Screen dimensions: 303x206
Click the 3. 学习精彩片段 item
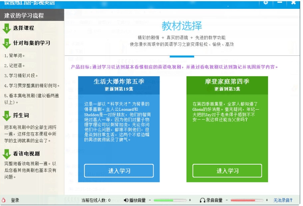pyautogui.click(x=21, y=75)
